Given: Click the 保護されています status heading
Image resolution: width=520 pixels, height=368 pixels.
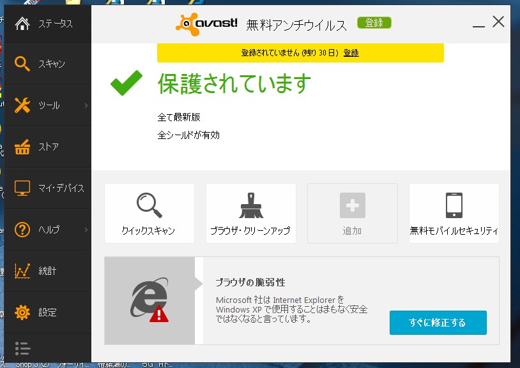Looking at the screenshot, I should click(x=234, y=83).
